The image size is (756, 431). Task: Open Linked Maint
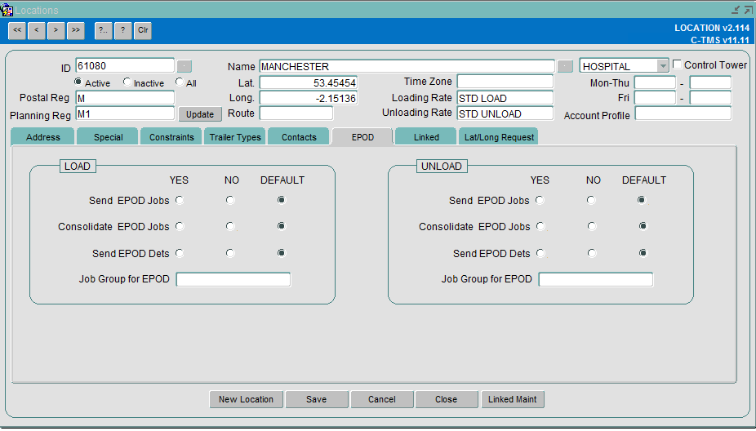(513, 399)
